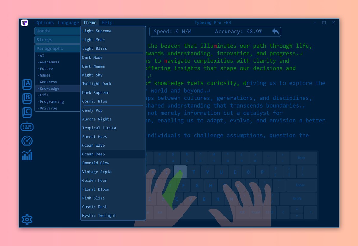The height and width of the screenshot is (246, 358).
Task: Choose Floral Bloom theme
Action: coord(113,189)
